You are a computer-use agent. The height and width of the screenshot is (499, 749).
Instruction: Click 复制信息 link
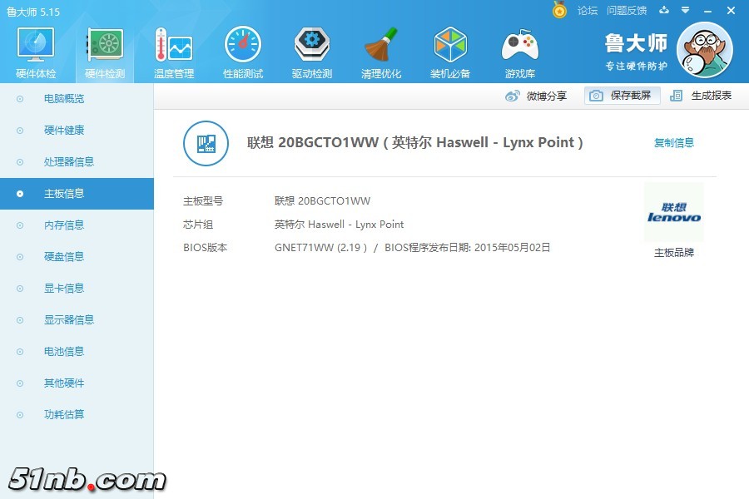(673, 143)
